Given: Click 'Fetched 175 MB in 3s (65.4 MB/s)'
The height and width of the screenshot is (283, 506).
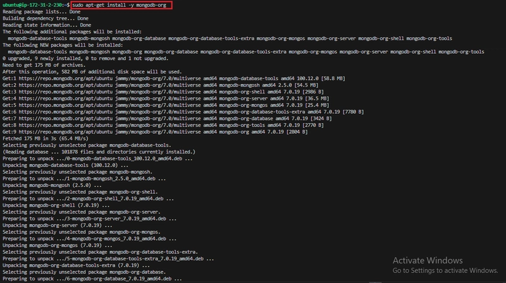Looking at the screenshot, I should [x=46, y=138].
